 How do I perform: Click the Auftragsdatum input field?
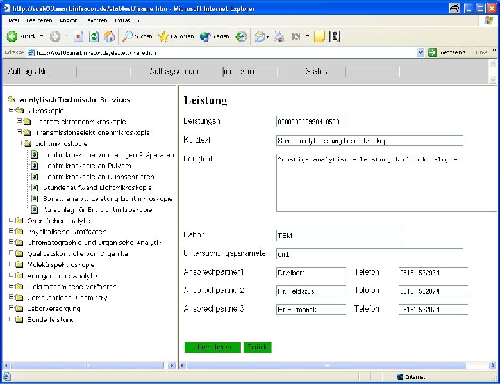tap(250, 72)
